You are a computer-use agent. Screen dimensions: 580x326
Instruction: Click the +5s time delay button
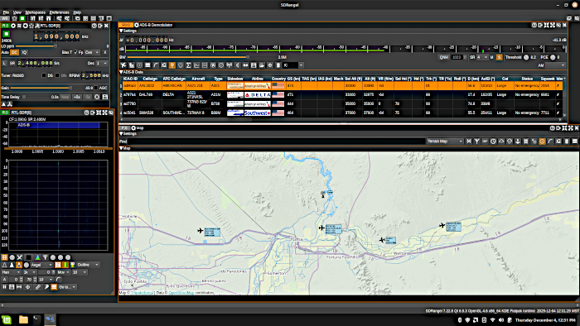coord(76,97)
